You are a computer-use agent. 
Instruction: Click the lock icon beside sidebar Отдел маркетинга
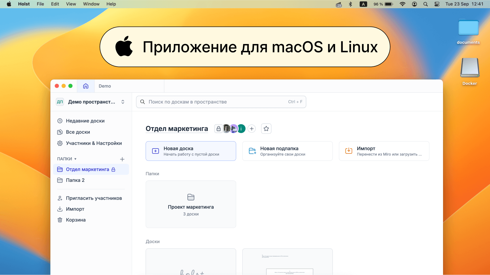[x=113, y=169]
